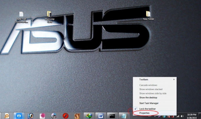Screen dimensions: 201x119
Task: Click the purple feather tray icon
Action: click(x=159, y=116)
